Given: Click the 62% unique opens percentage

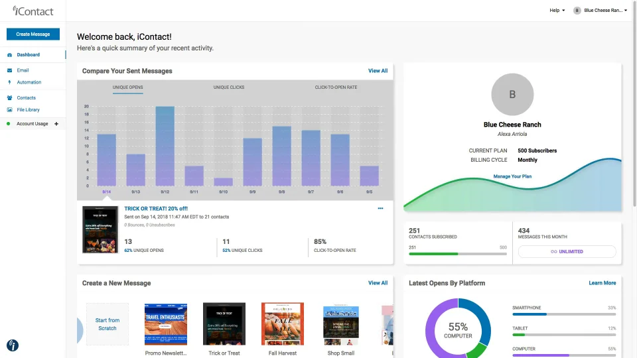Looking at the screenshot, I should [x=128, y=251].
